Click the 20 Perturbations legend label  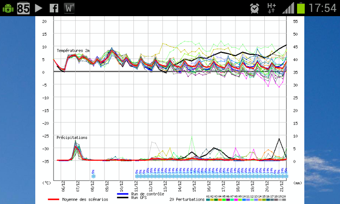187,199
